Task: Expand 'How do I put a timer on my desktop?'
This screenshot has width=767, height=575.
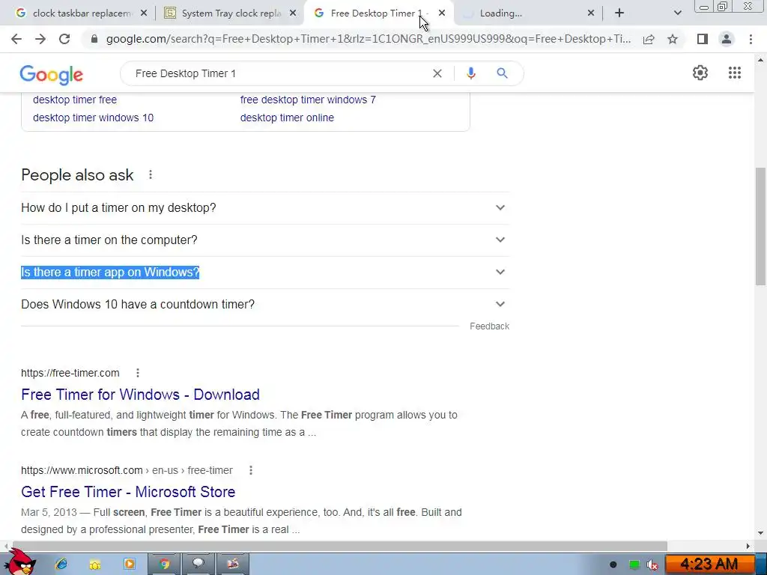Action: [x=265, y=208]
